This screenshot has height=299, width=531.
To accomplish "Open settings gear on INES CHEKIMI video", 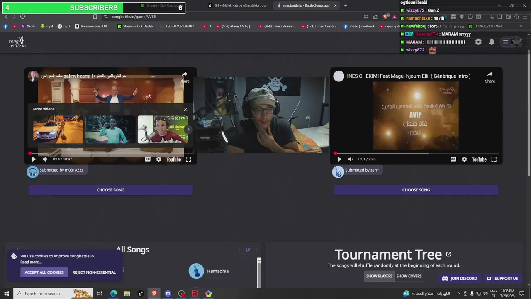I will pyautogui.click(x=464, y=159).
